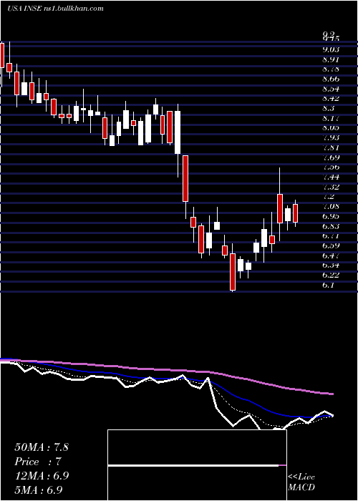Image resolution: width=358 pixels, height=501 pixels.
Task: Click the 7.08 price axis label
Action: pyautogui.click(x=331, y=206)
